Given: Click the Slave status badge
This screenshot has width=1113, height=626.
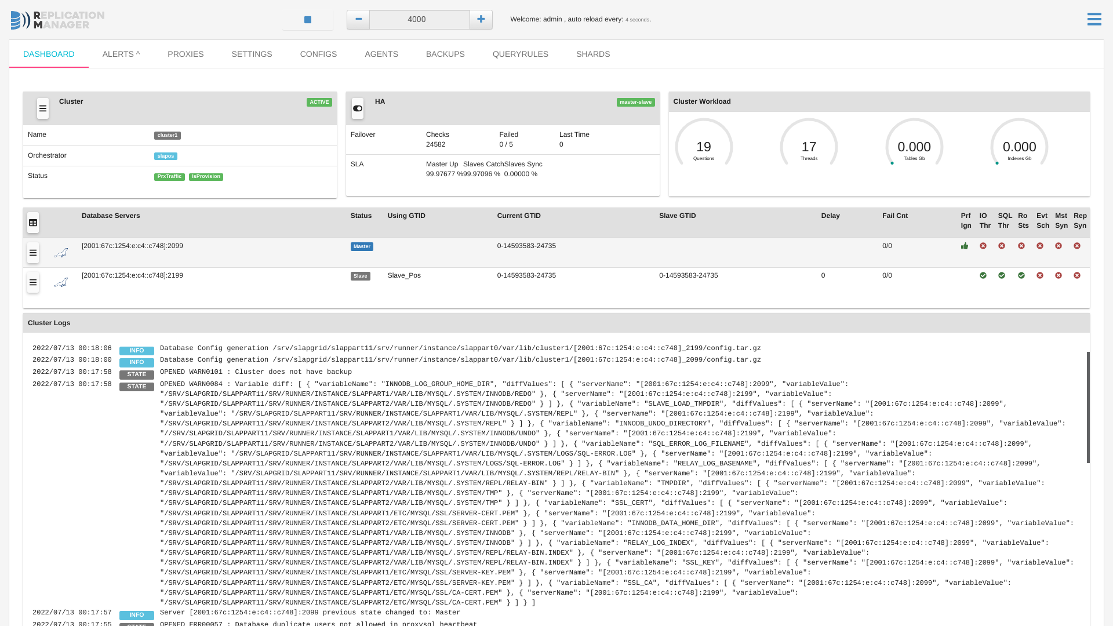Looking at the screenshot, I should coord(361,276).
